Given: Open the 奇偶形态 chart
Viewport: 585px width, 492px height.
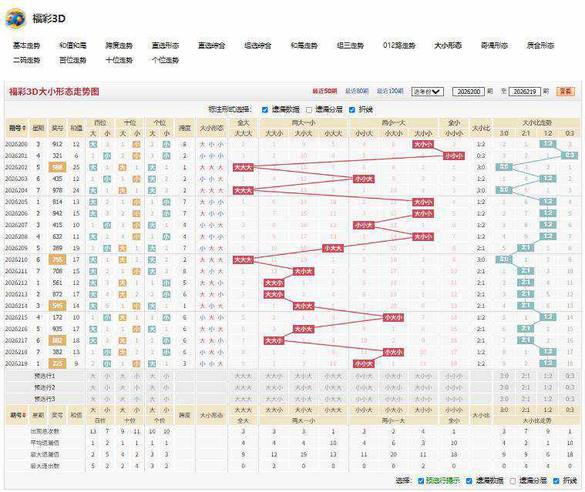Looking at the screenshot, I should pos(494,45).
